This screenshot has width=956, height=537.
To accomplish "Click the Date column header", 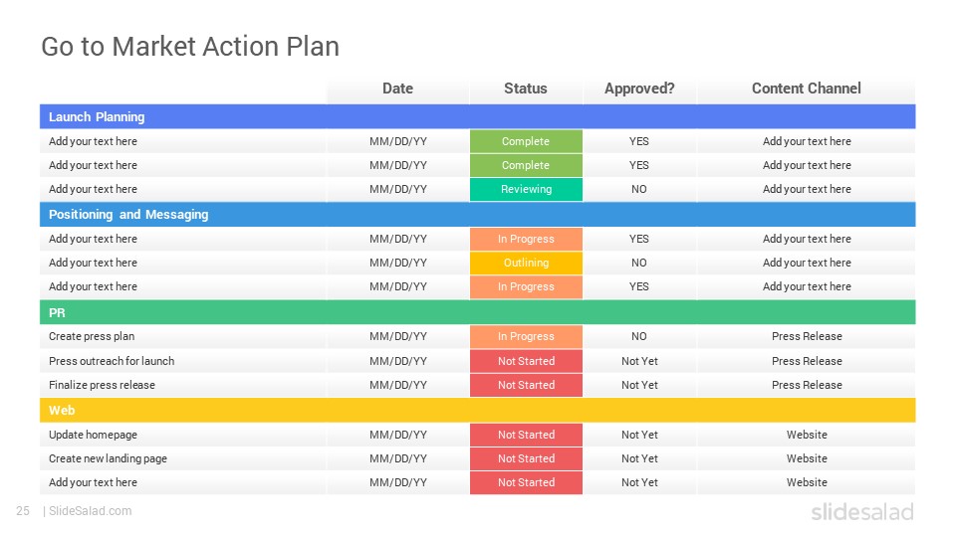I will (397, 89).
